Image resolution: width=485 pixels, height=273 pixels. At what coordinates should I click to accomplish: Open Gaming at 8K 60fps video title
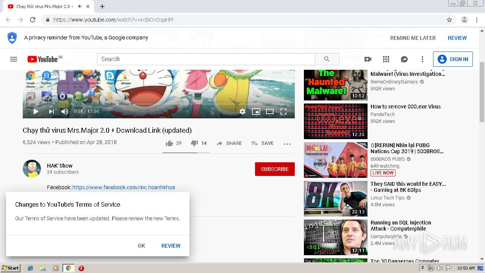(408, 187)
